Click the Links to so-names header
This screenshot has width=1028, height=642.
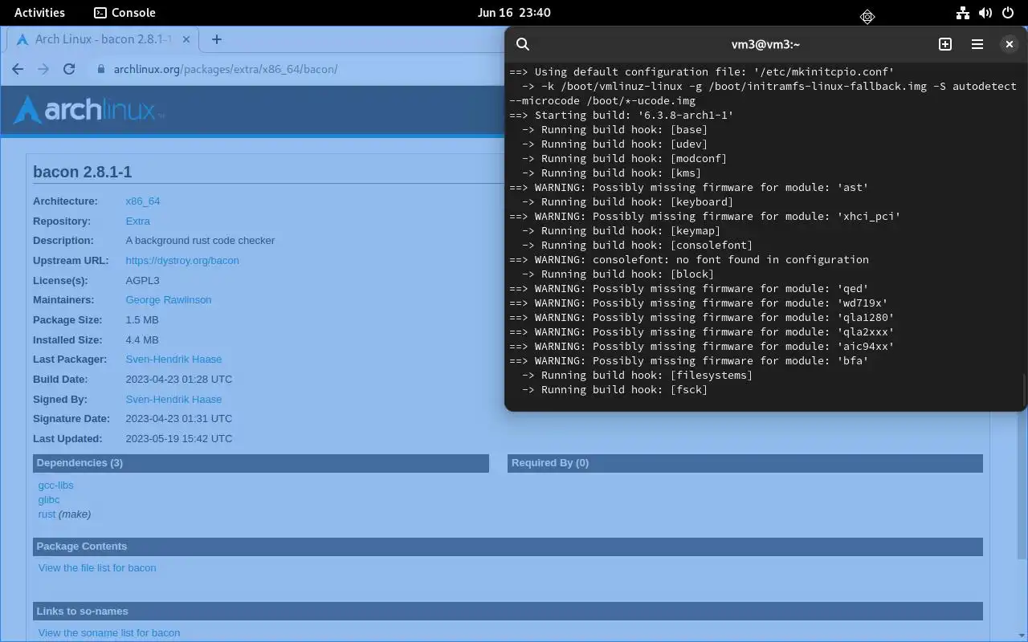click(508, 612)
